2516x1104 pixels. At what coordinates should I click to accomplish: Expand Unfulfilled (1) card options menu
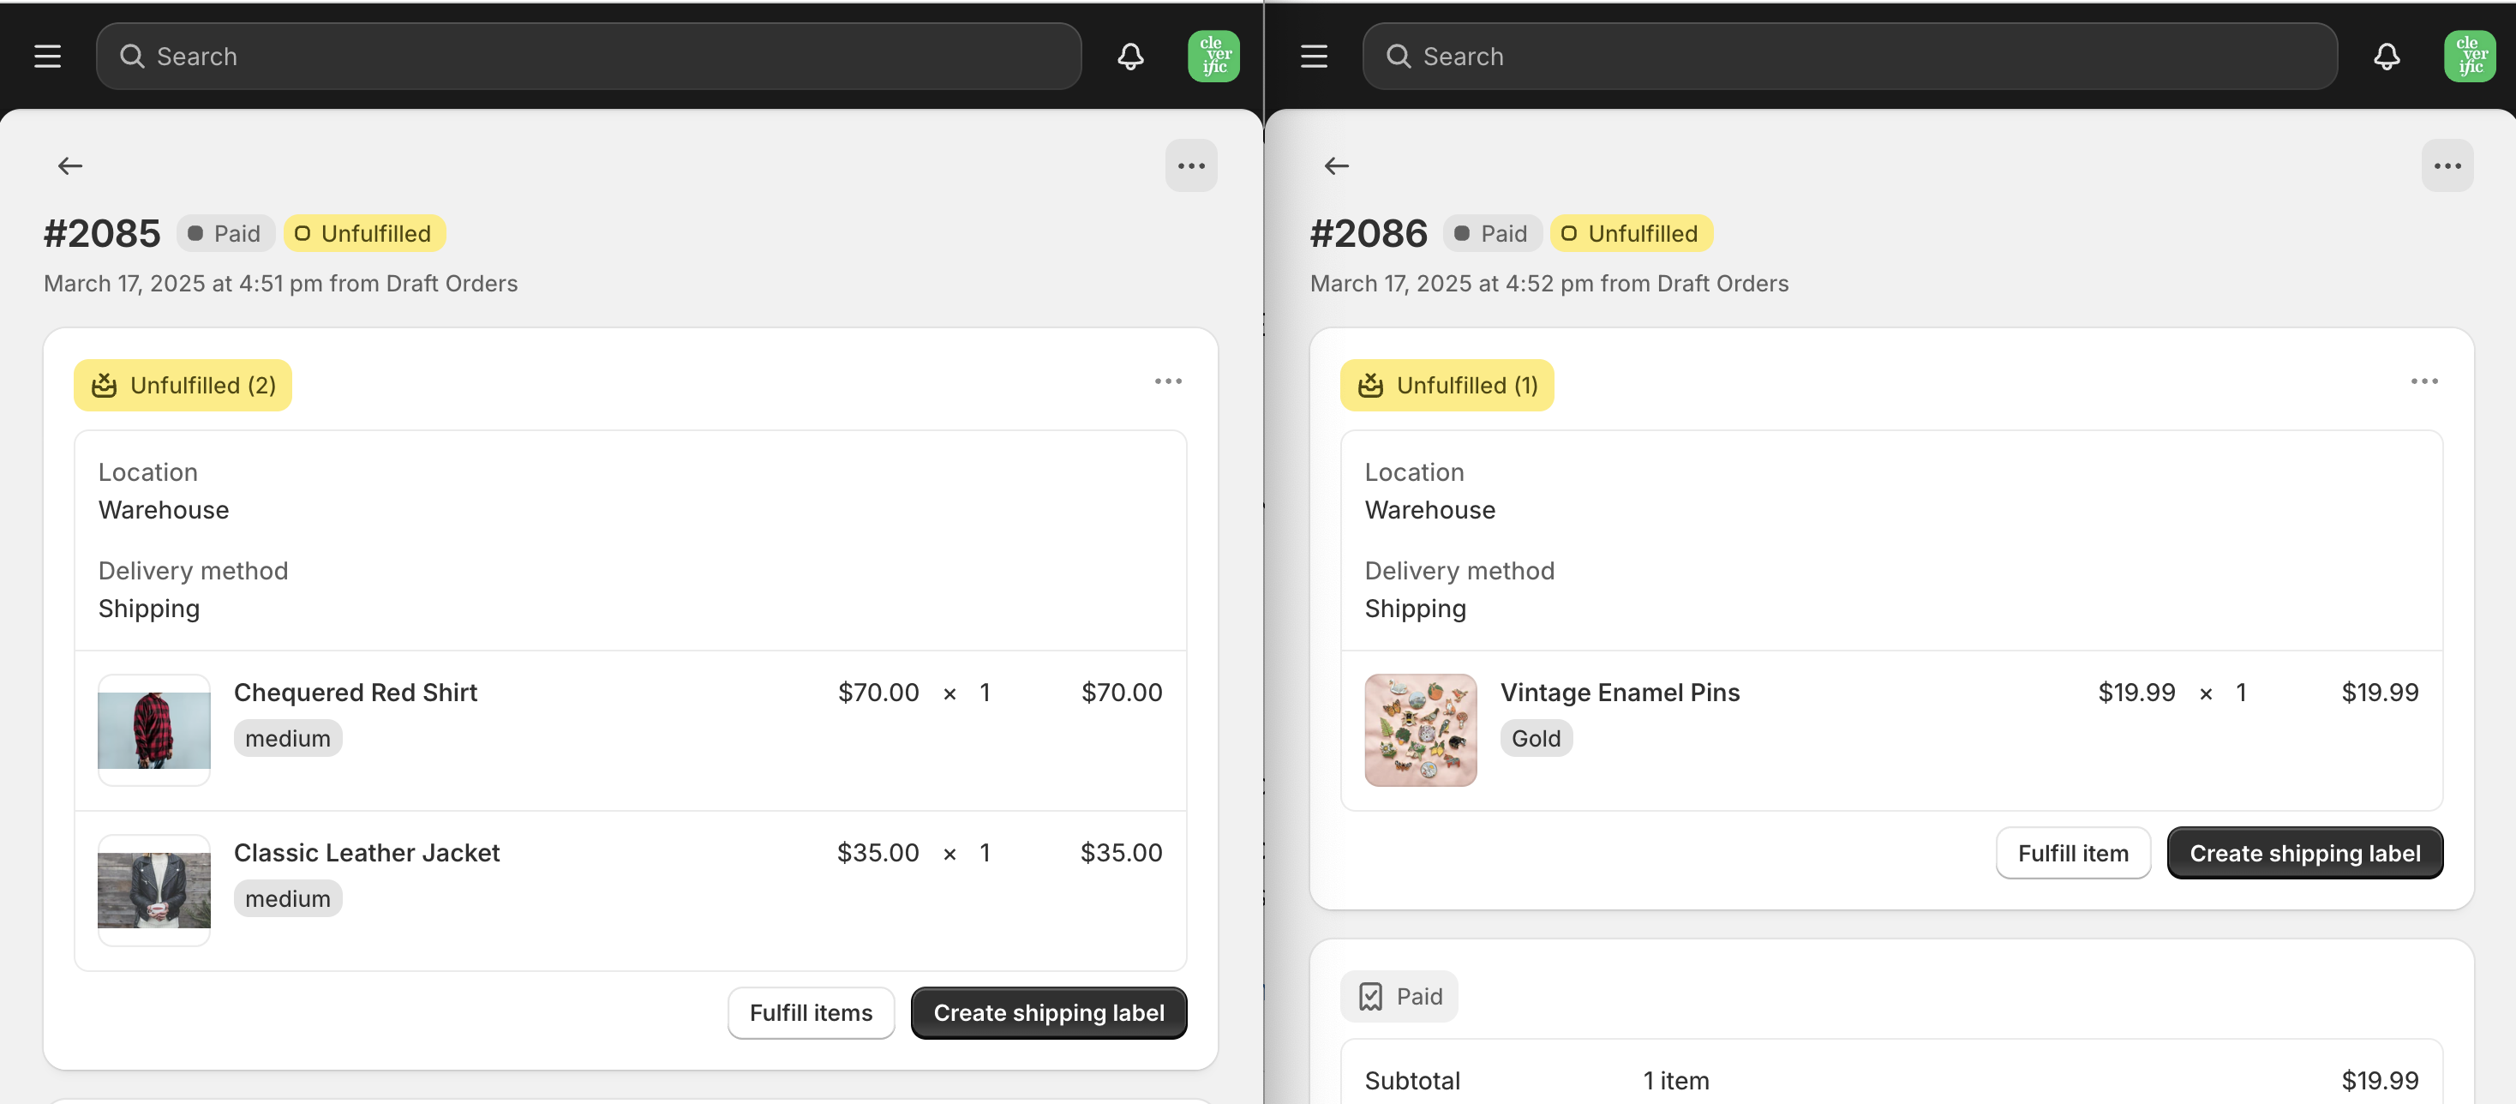click(x=2424, y=381)
